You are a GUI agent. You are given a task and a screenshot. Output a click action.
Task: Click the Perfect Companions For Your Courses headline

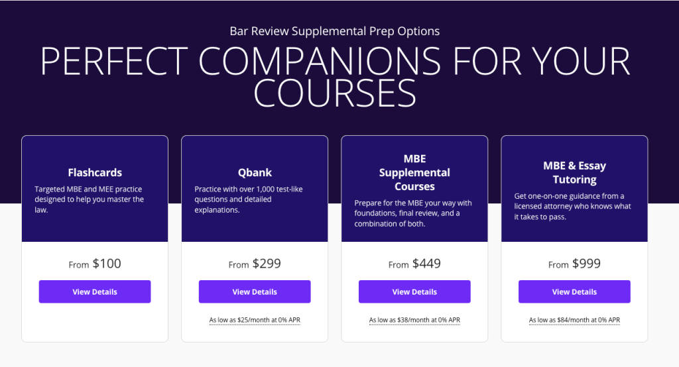click(x=335, y=77)
